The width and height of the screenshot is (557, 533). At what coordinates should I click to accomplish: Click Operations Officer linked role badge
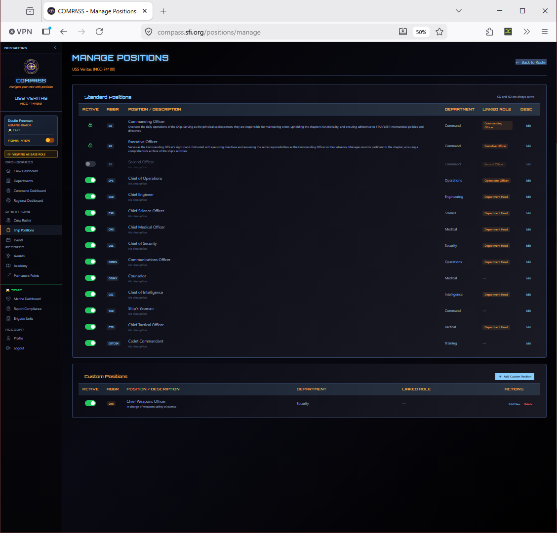497,181
